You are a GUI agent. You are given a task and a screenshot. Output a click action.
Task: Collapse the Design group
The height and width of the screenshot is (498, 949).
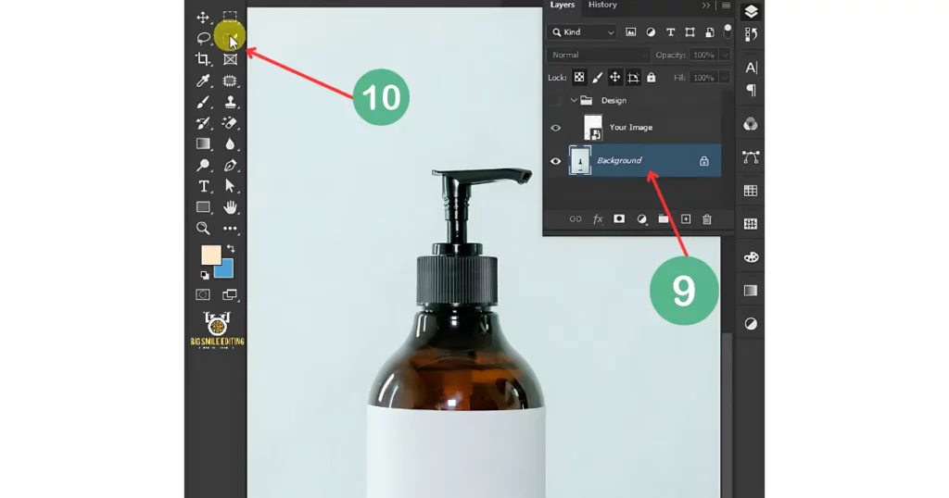click(574, 100)
